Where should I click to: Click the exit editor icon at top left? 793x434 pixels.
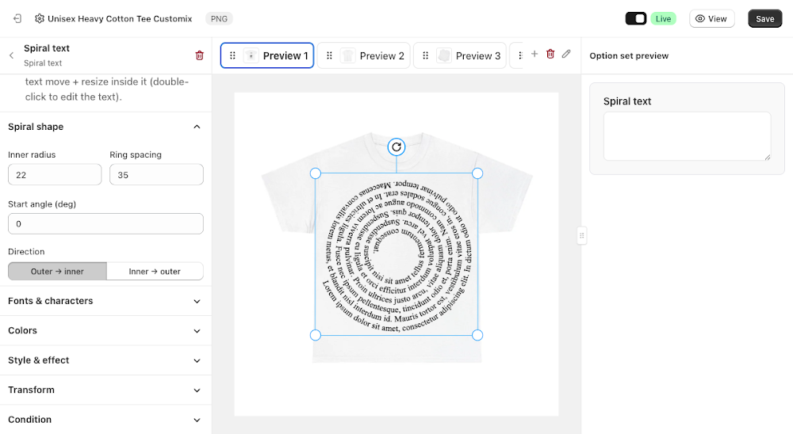click(x=17, y=19)
